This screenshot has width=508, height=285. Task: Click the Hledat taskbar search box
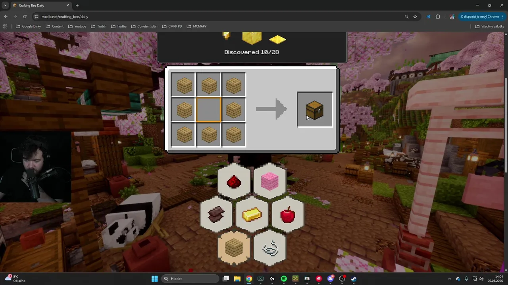(x=191, y=279)
